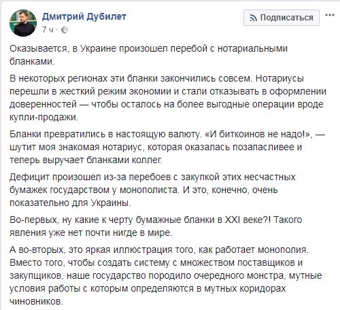Open Дмитрий Дубилет's profile picture
The width and height of the screenshot is (340, 310).
click(23, 23)
